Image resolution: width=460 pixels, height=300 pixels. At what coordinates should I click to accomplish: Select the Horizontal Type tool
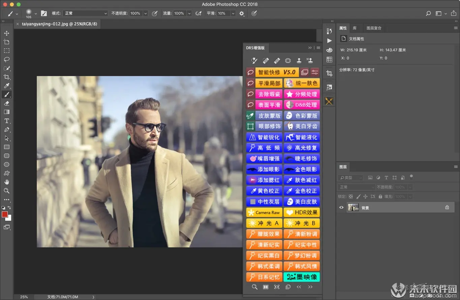click(x=6, y=121)
